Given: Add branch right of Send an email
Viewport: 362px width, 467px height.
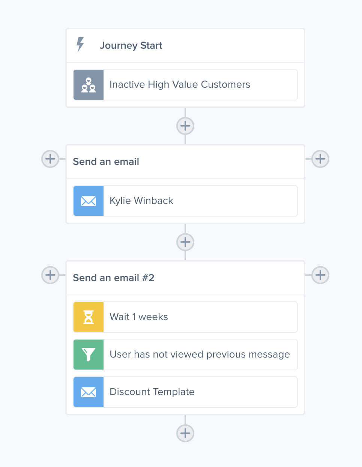Looking at the screenshot, I should click(x=320, y=159).
